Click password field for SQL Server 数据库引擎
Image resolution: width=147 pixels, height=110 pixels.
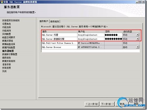pyautogui.click(x=113, y=39)
